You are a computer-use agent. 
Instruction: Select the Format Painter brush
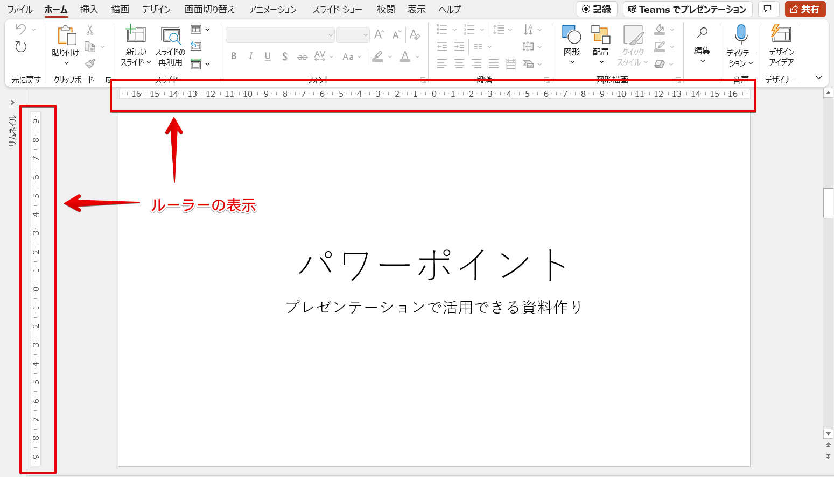pyautogui.click(x=90, y=63)
